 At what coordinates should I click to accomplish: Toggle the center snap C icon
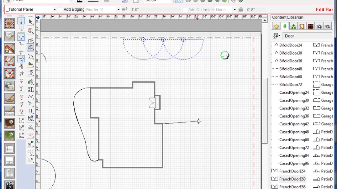[21, 97]
